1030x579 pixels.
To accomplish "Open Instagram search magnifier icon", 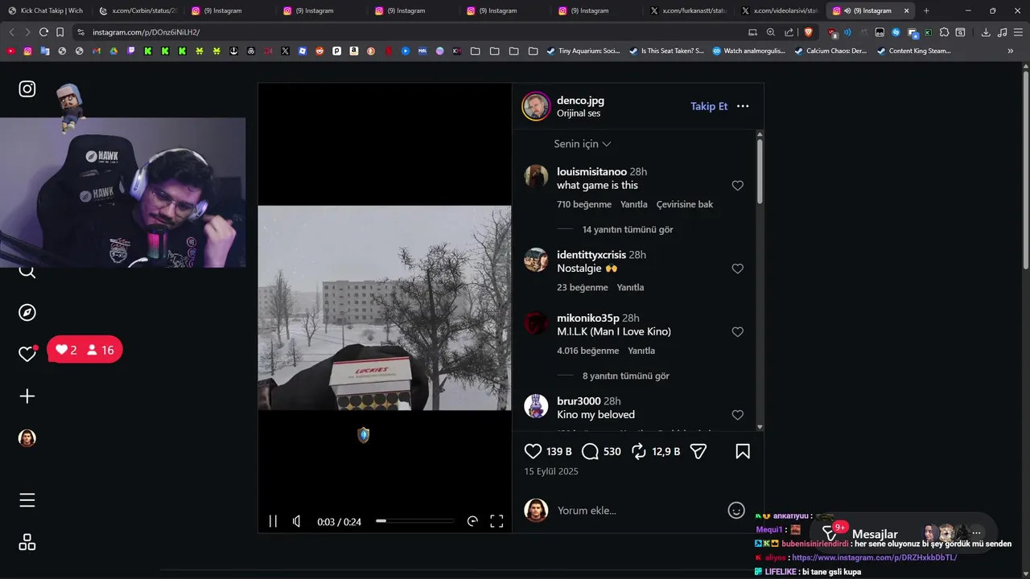I will [27, 271].
